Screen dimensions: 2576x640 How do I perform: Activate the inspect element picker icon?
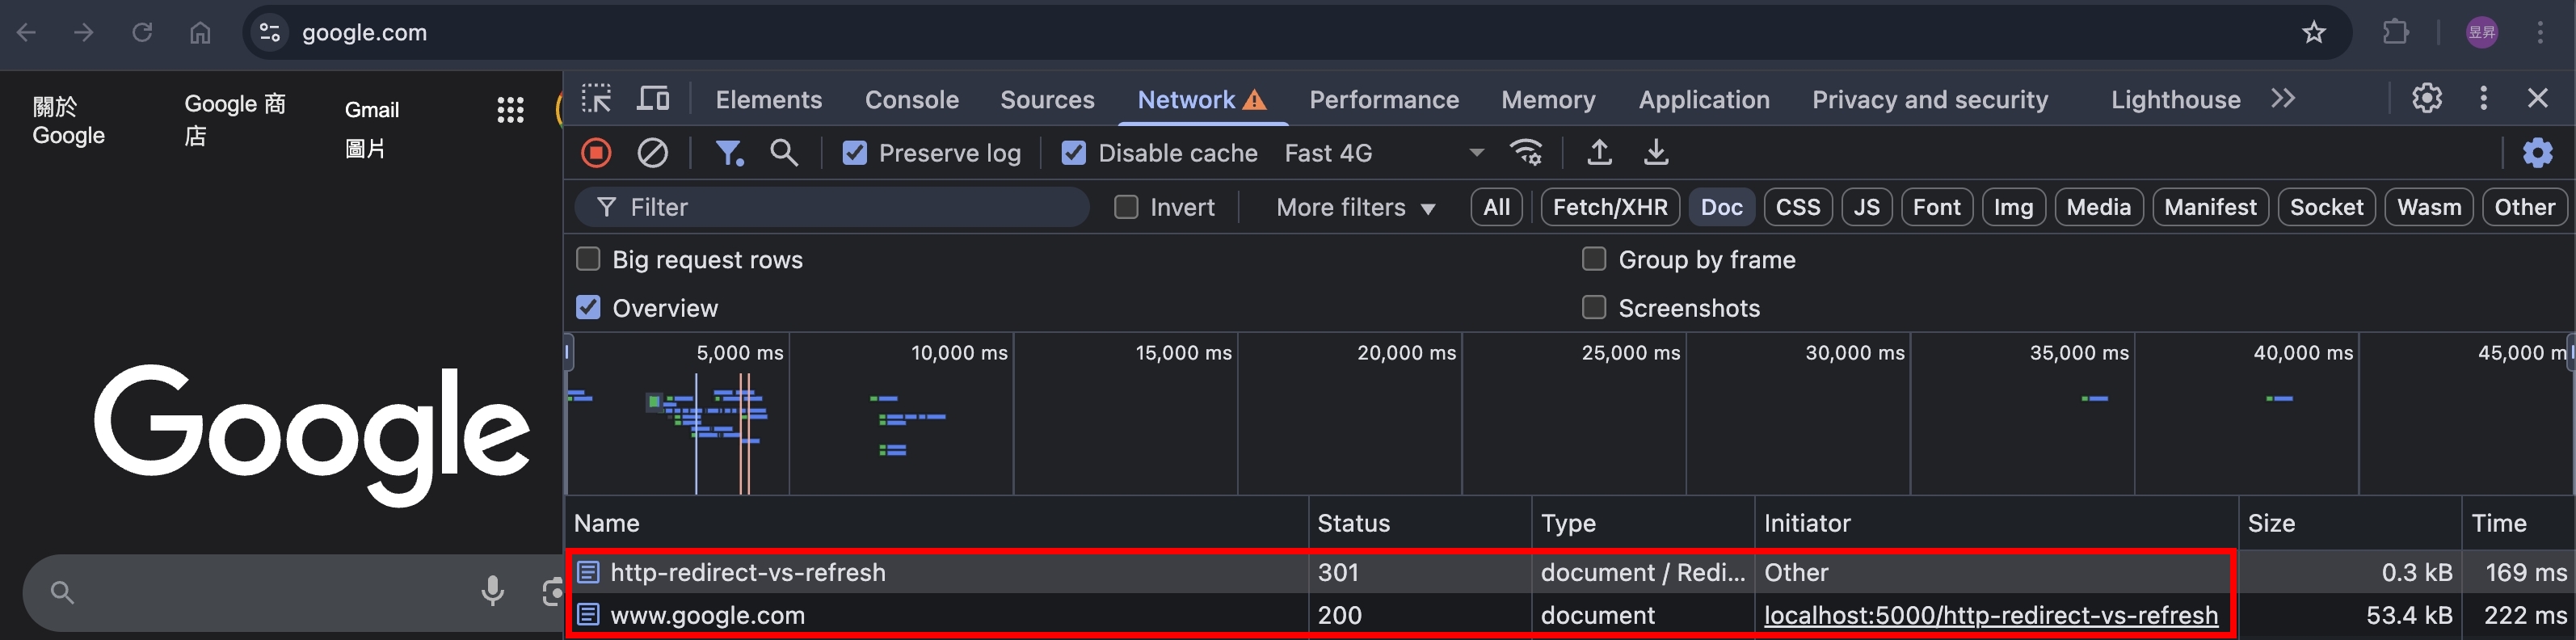pyautogui.click(x=596, y=99)
